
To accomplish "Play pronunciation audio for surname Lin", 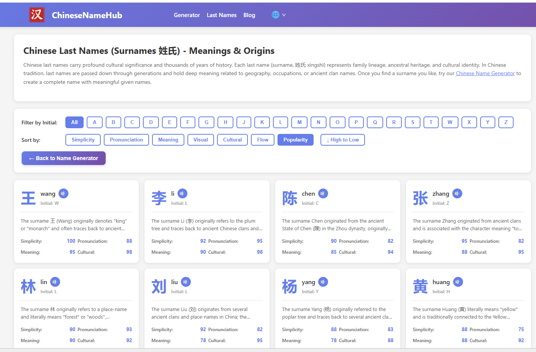I will pyautogui.click(x=55, y=282).
